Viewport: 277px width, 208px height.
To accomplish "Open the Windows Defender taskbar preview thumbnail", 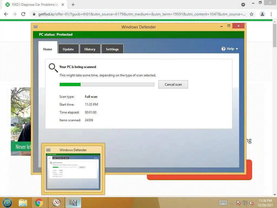I will 73,169.
